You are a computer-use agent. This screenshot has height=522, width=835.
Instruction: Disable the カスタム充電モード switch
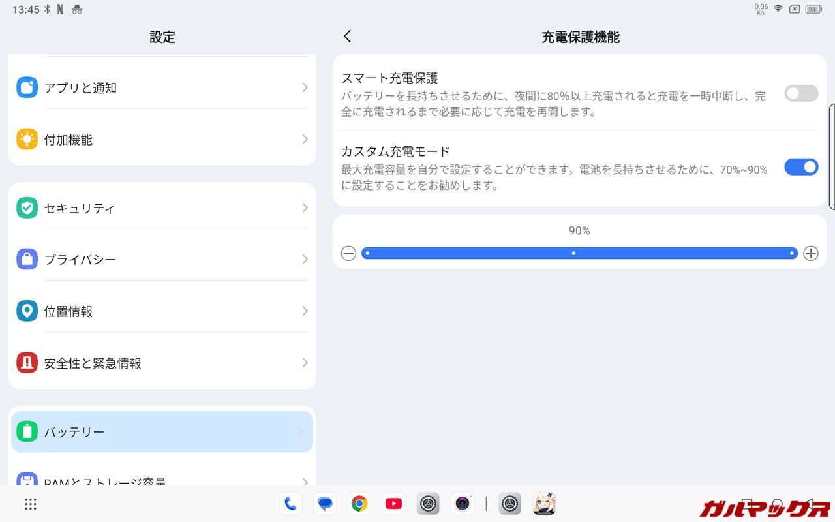click(801, 167)
